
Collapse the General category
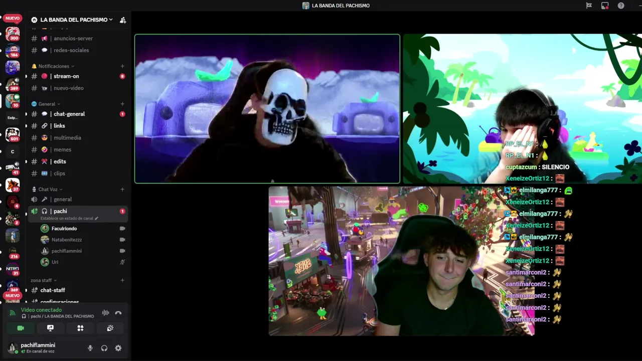46,104
